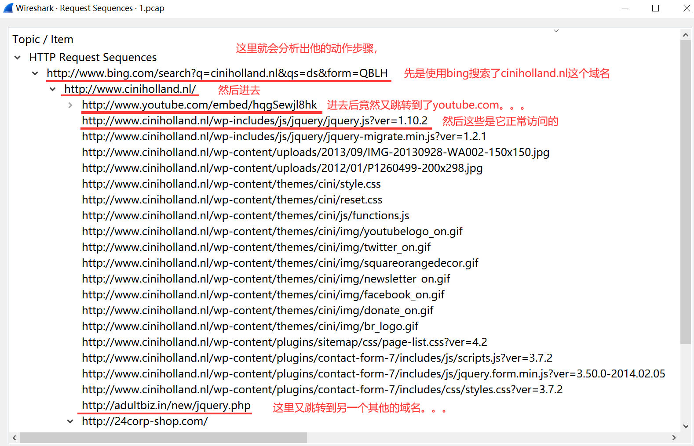Click the horizontal scrollbar right arrow
Screen dimensions: 694x446
[x=674, y=438]
